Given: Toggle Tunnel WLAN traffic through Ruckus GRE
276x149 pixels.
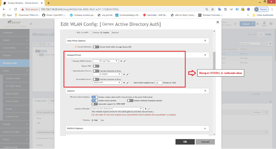Looking at the screenshot, I should (x=96, y=47).
